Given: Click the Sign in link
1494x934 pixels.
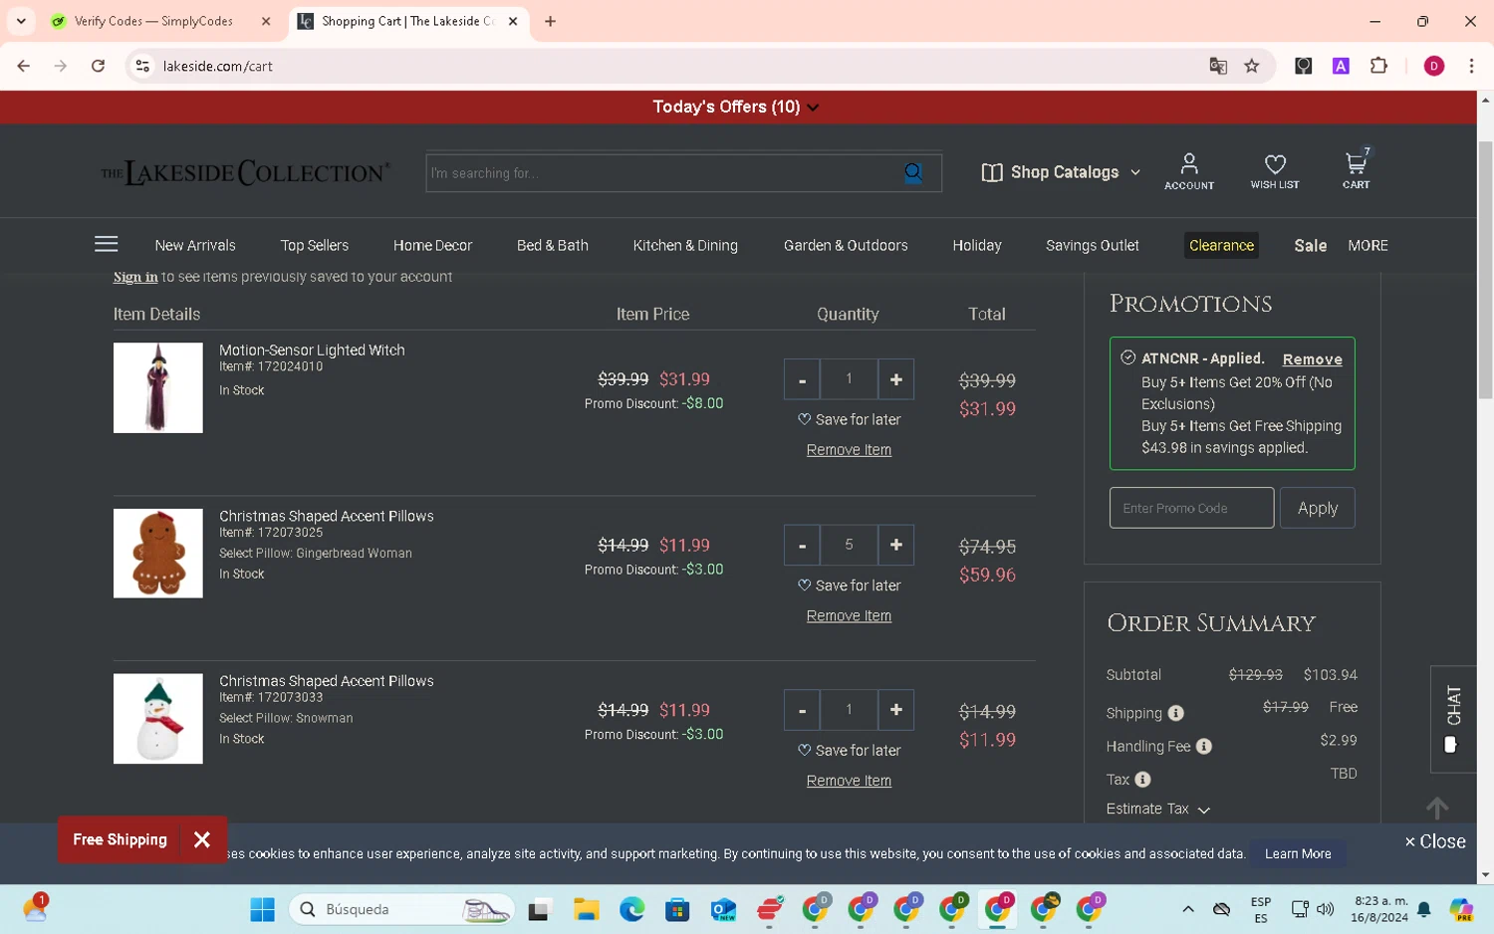Looking at the screenshot, I should coord(135,277).
